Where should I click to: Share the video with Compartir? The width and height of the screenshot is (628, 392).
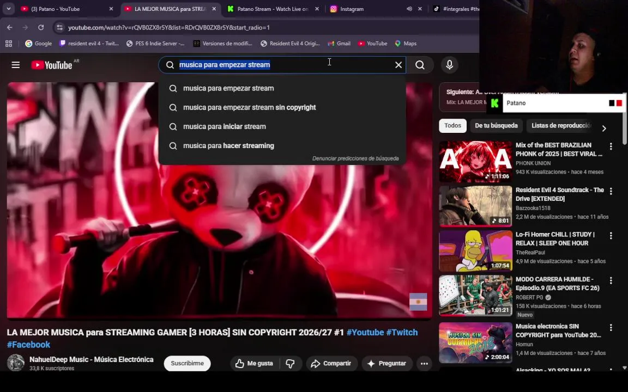click(x=331, y=364)
